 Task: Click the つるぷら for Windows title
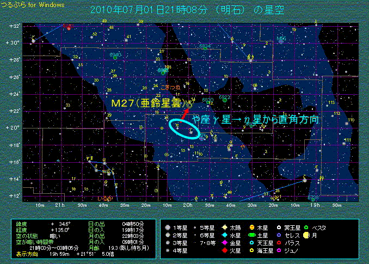click(x=32, y=5)
